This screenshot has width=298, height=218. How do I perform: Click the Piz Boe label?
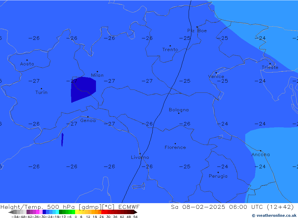[197, 31]
